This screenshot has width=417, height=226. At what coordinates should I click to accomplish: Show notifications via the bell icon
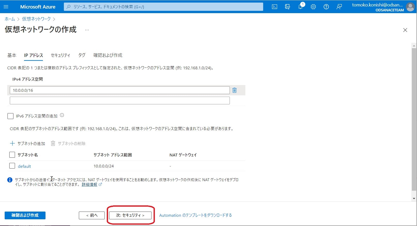[x=300, y=7]
